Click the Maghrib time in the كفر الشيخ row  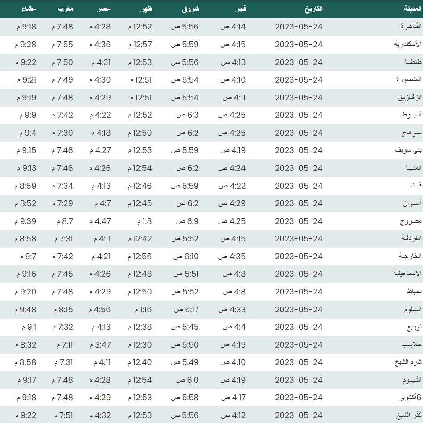(x=62, y=415)
